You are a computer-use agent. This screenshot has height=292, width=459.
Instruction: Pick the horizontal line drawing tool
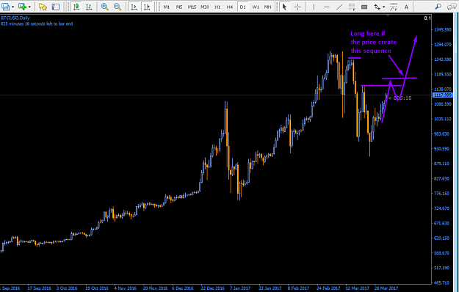tap(327, 7)
